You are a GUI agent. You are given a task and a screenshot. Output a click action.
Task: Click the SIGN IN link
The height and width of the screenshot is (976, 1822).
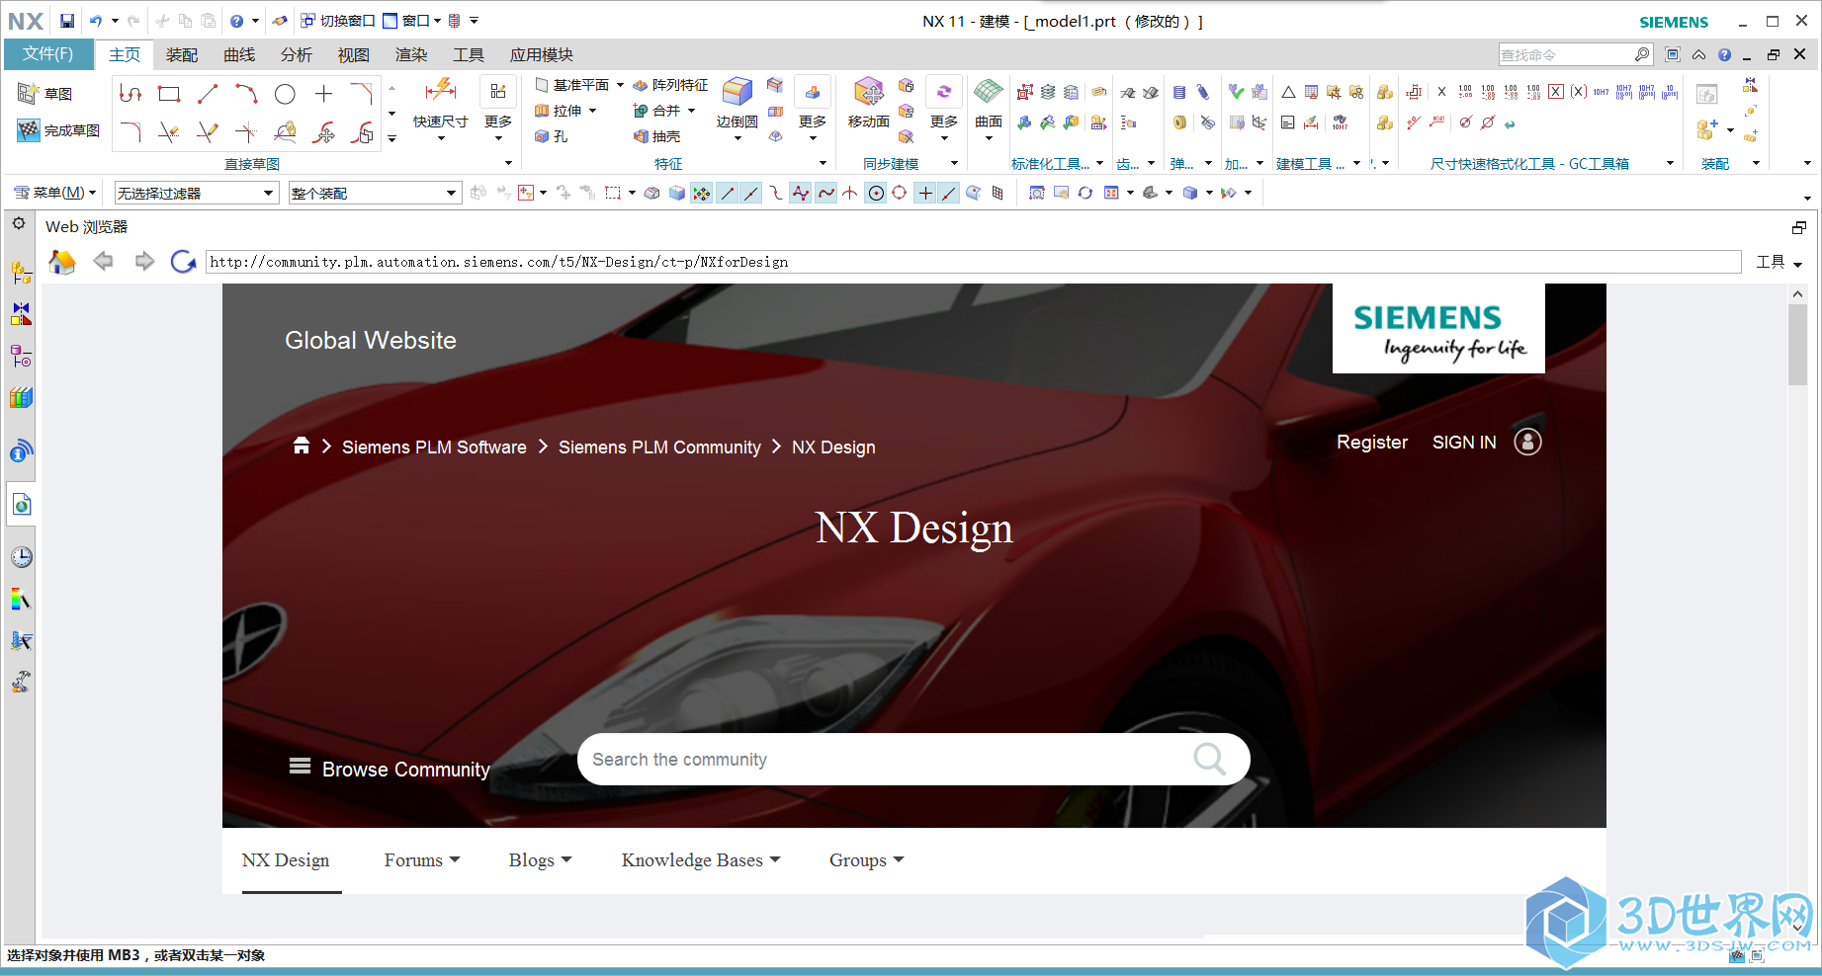[1464, 443]
